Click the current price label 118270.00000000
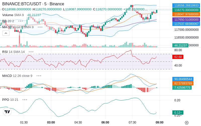The width and height of the screenshot is (201, 126). pyautogui.click(x=186, y=10)
